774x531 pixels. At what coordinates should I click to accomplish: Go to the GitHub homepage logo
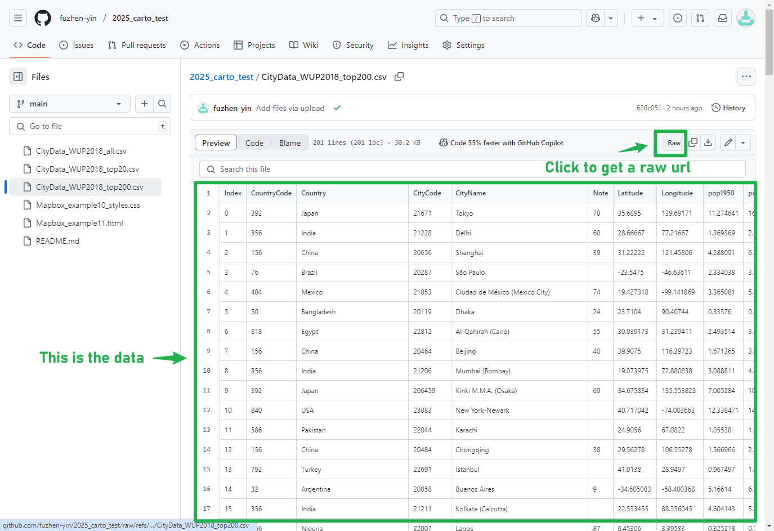point(43,18)
